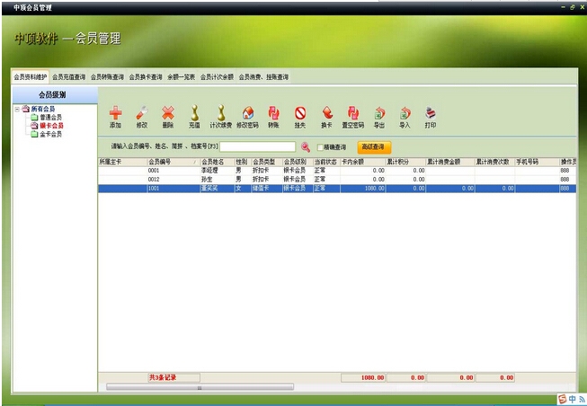Click the 手机号码 column header
The height and width of the screenshot is (406, 587).
pos(538,162)
